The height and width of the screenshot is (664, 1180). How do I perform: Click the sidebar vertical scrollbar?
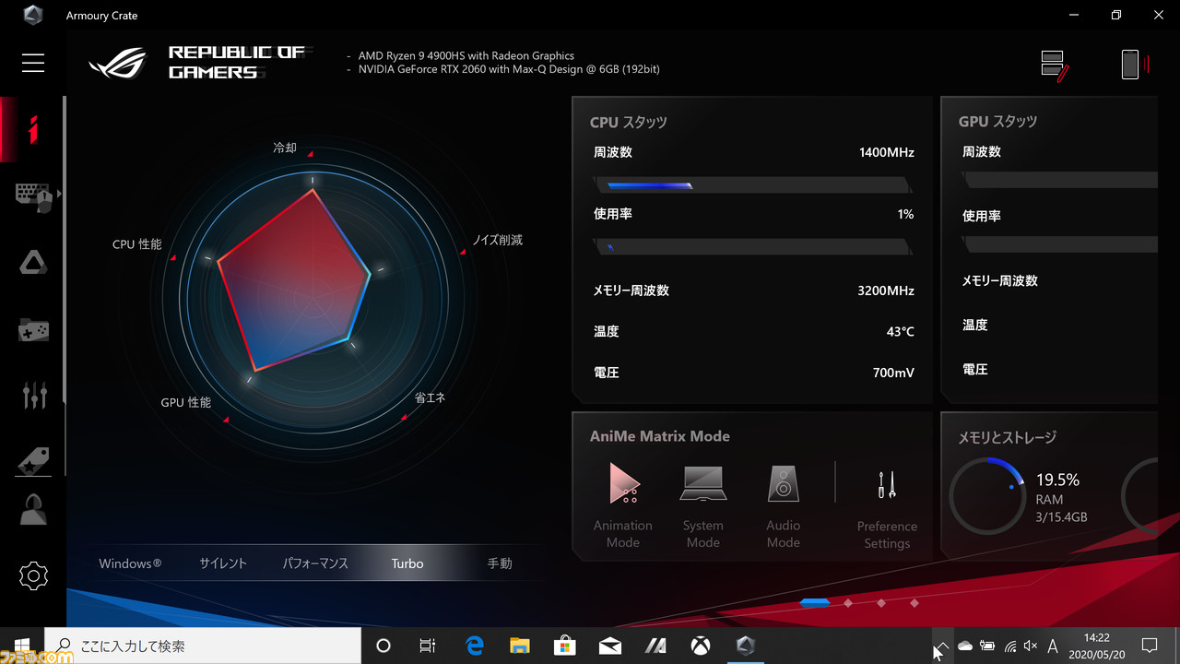click(65, 249)
